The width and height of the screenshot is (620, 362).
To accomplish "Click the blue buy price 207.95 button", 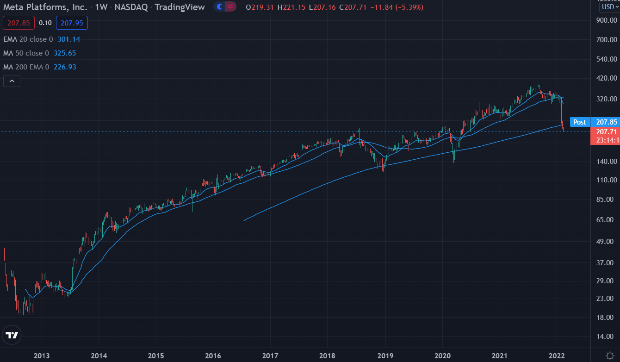I will click(x=72, y=23).
